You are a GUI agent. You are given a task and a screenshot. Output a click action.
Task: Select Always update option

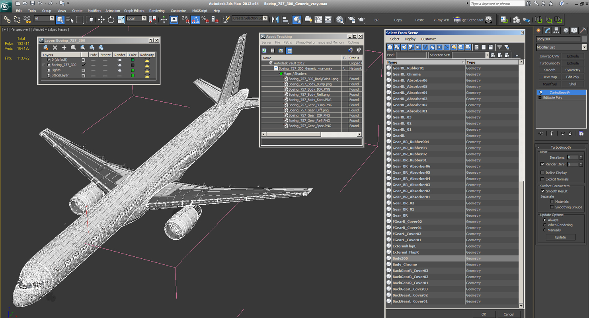pyautogui.click(x=544, y=220)
